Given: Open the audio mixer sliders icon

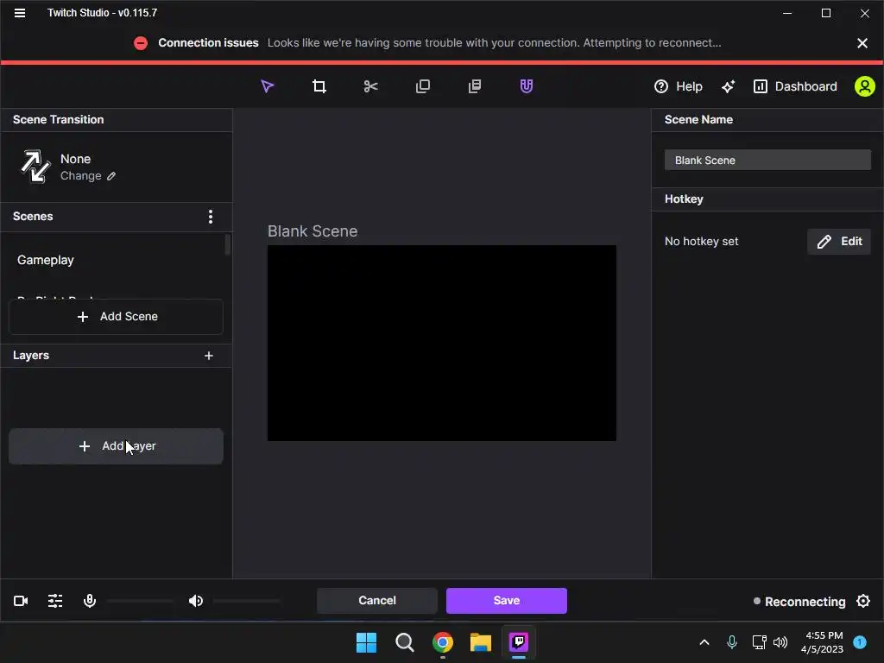Looking at the screenshot, I should (55, 601).
